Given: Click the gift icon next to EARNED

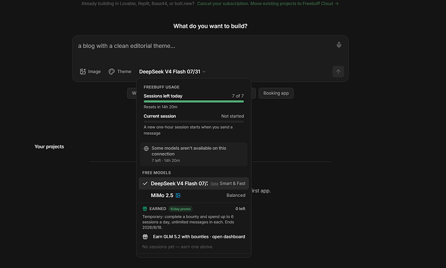Looking at the screenshot, I should pyautogui.click(x=145, y=209).
